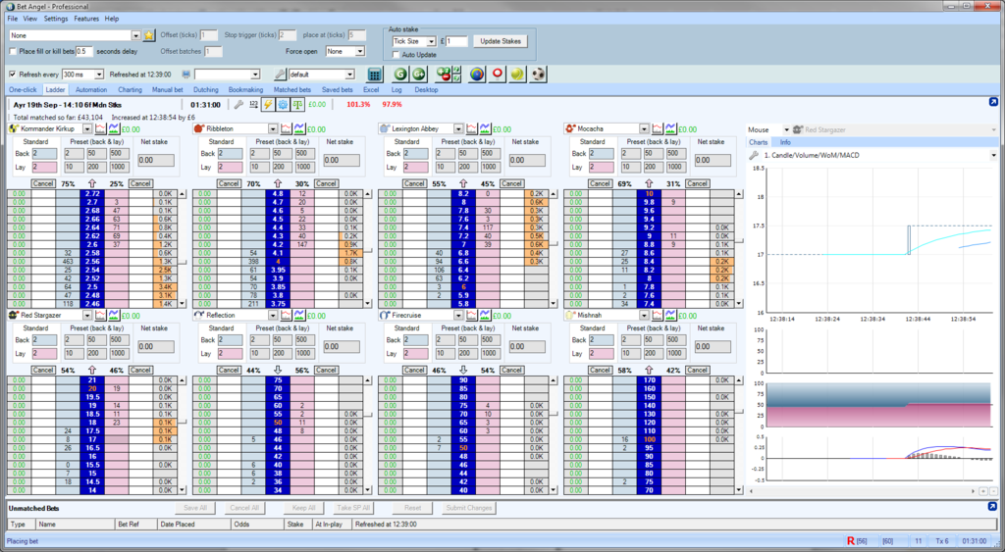The height and width of the screenshot is (552, 1005).
Task: Click the Cancel All button
Action: (244, 508)
